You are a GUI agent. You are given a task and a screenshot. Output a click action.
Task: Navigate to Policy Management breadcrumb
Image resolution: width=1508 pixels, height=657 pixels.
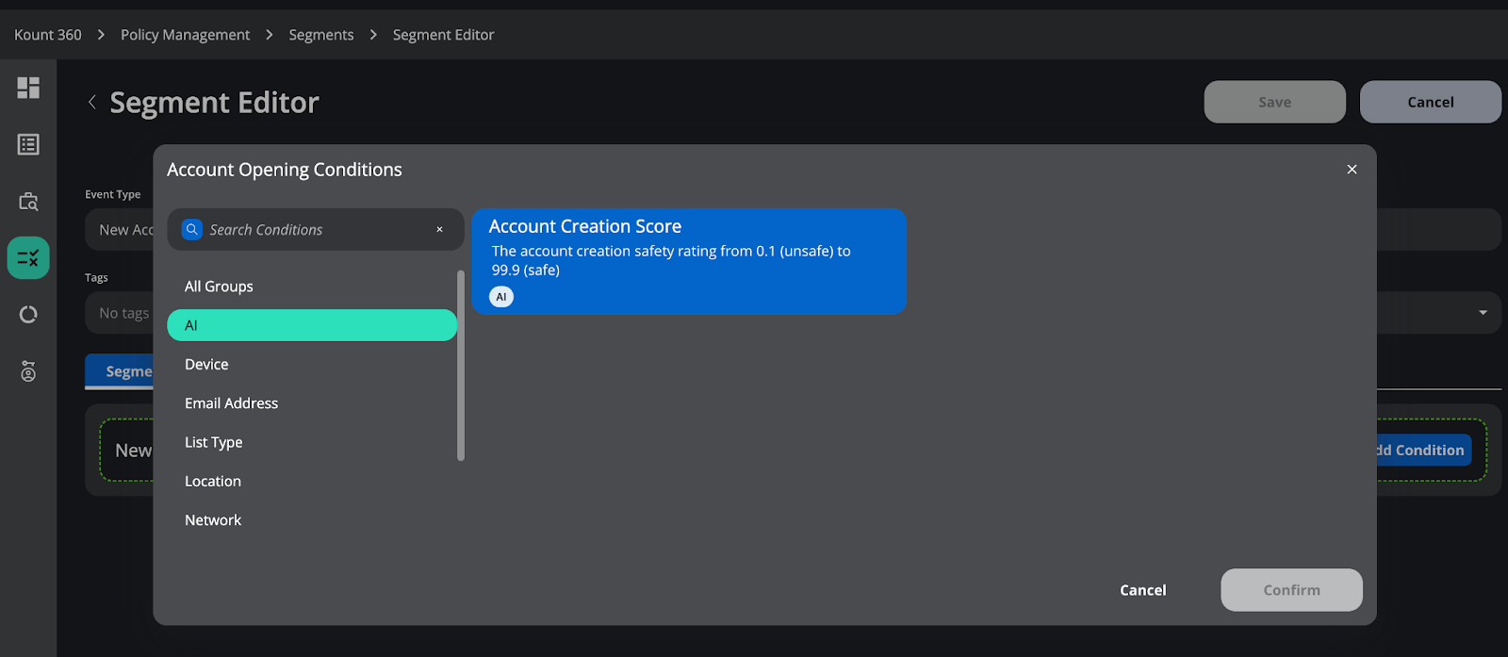185,35
